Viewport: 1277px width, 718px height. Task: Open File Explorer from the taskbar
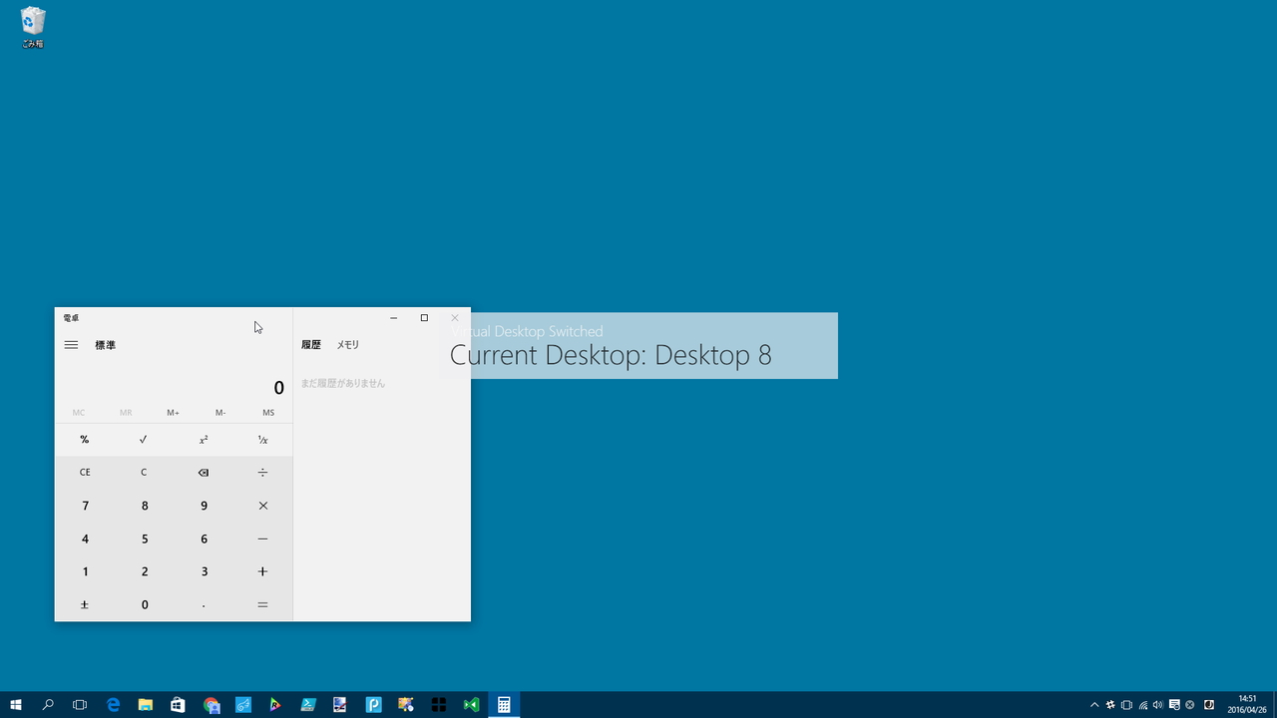146,705
